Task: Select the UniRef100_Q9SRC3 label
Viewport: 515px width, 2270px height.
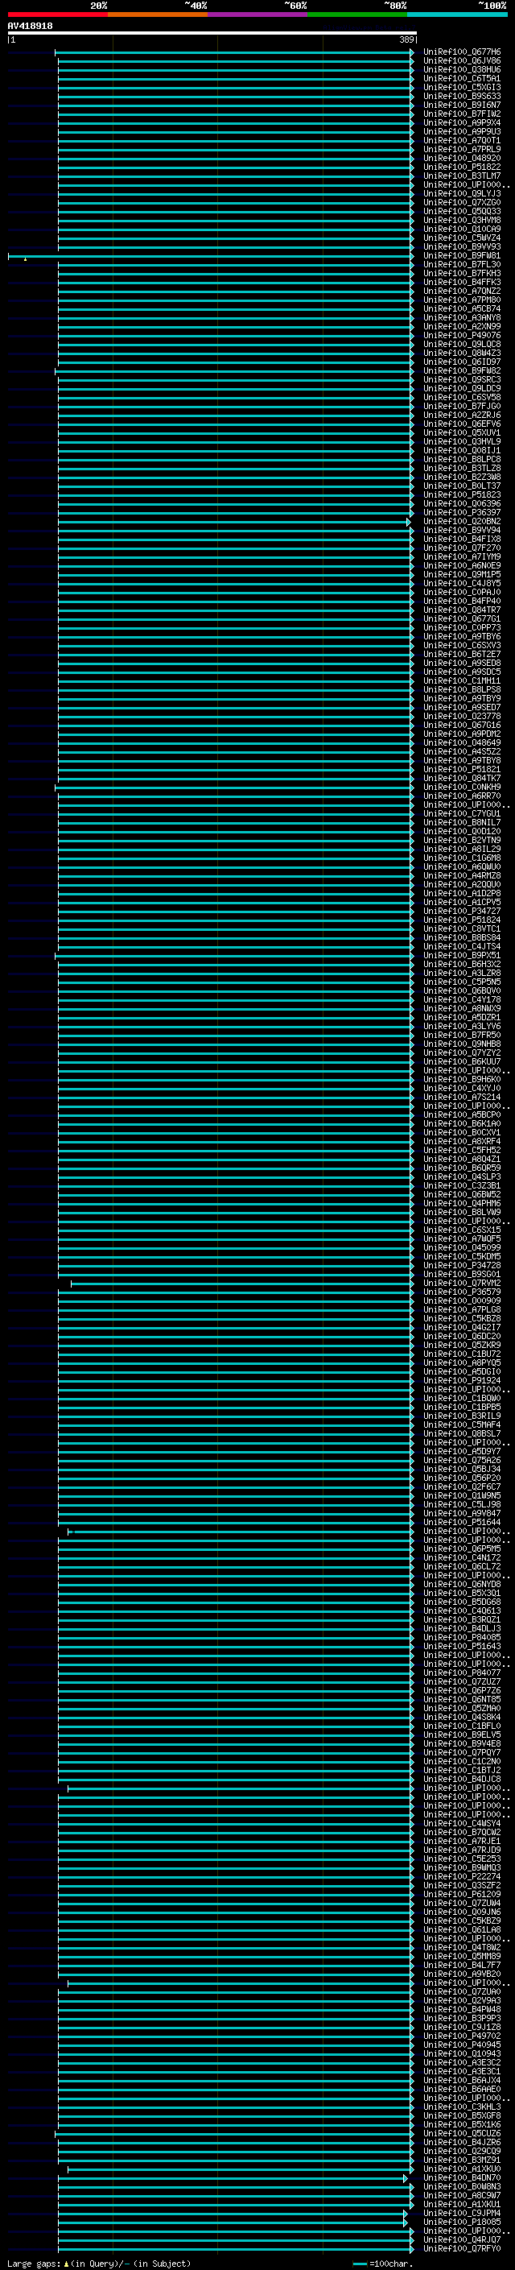Action: pyautogui.click(x=462, y=380)
